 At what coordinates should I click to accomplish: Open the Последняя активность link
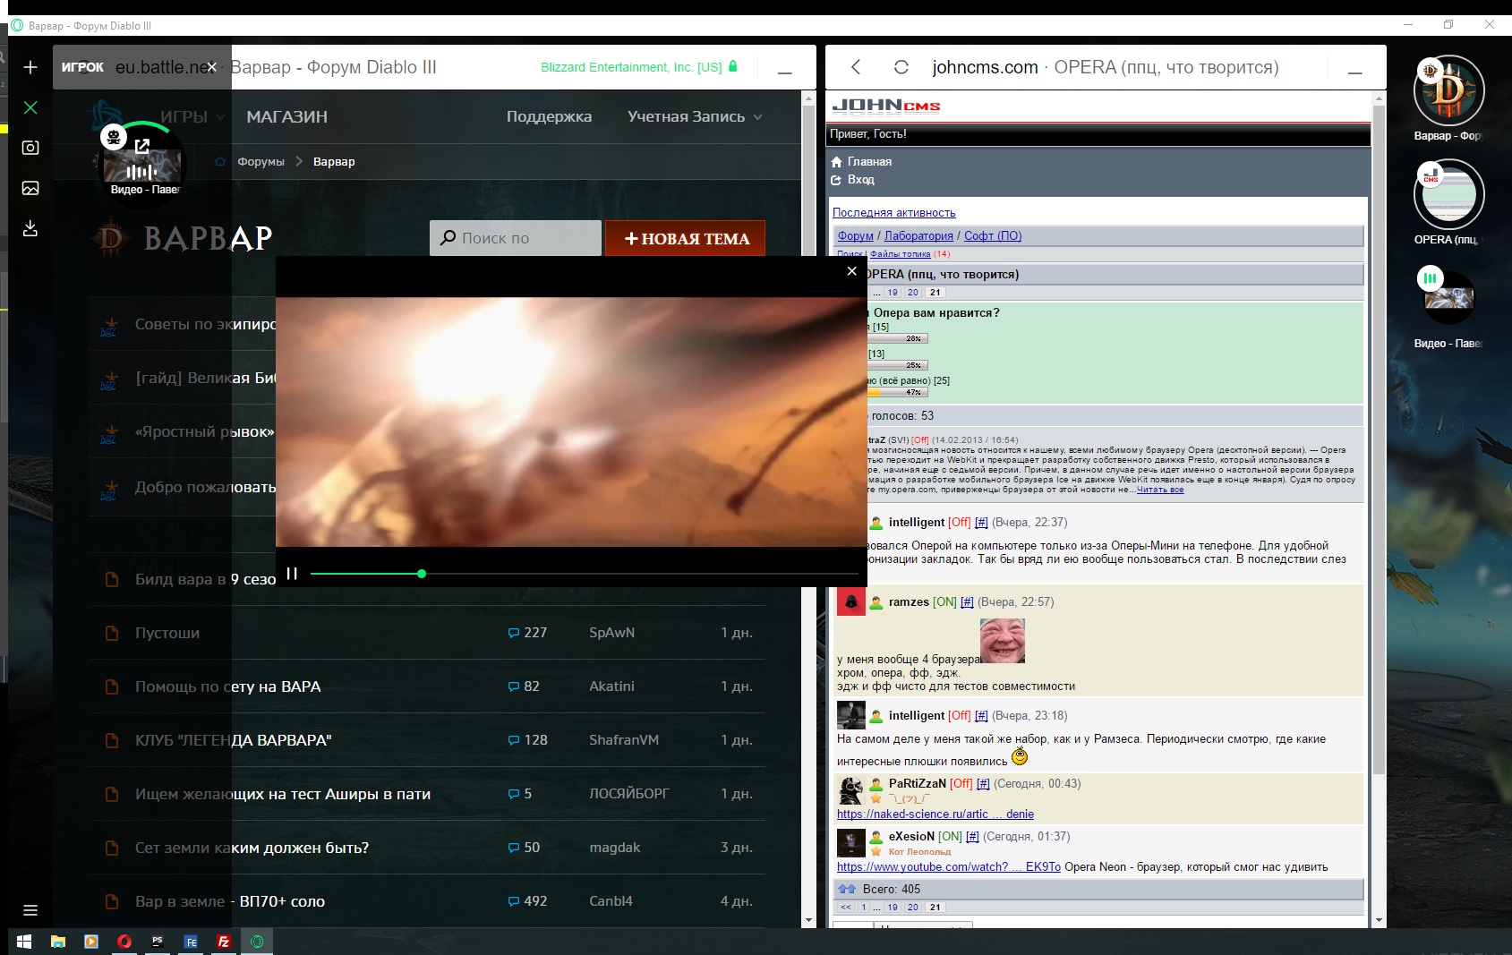pyautogui.click(x=893, y=213)
